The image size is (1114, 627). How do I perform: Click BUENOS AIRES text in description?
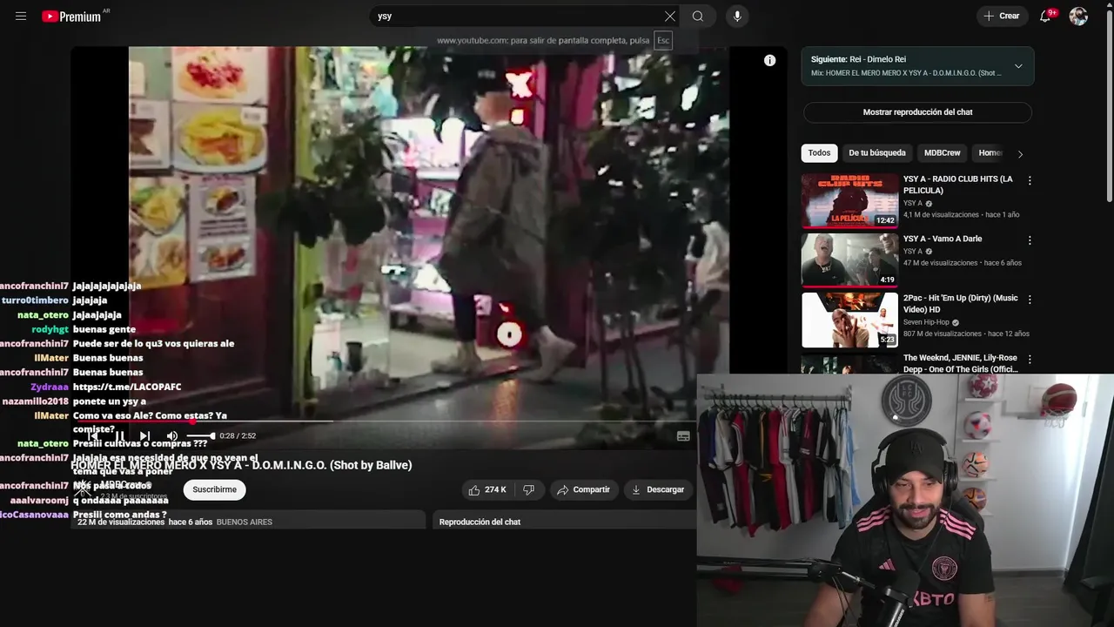(245, 522)
